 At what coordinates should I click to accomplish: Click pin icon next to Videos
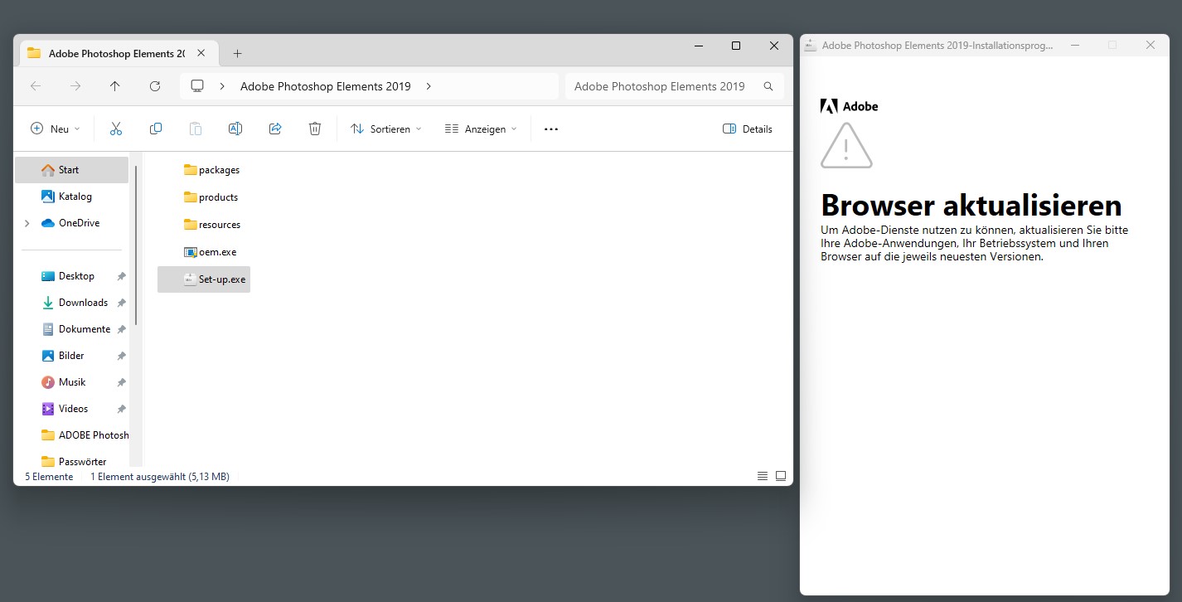(x=122, y=409)
